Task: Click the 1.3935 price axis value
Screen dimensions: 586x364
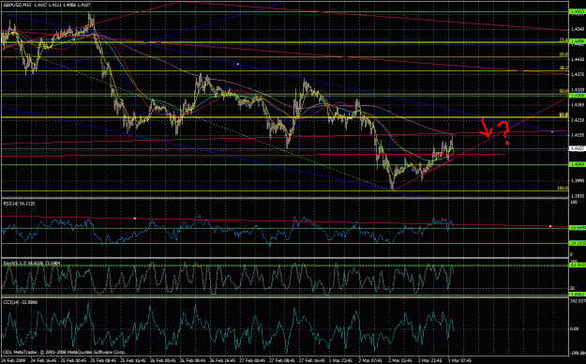Action: [x=578, y=196]
